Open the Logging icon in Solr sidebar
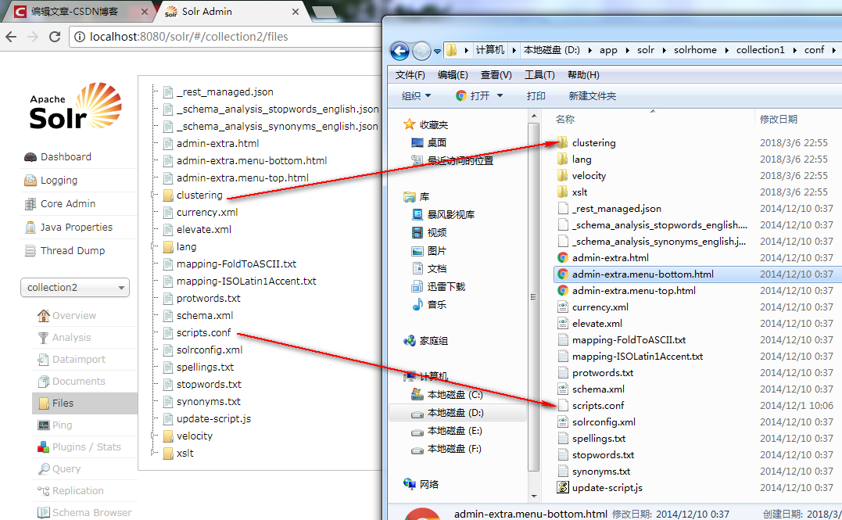Viewport: 842px width, 520px height. point(30,181)
